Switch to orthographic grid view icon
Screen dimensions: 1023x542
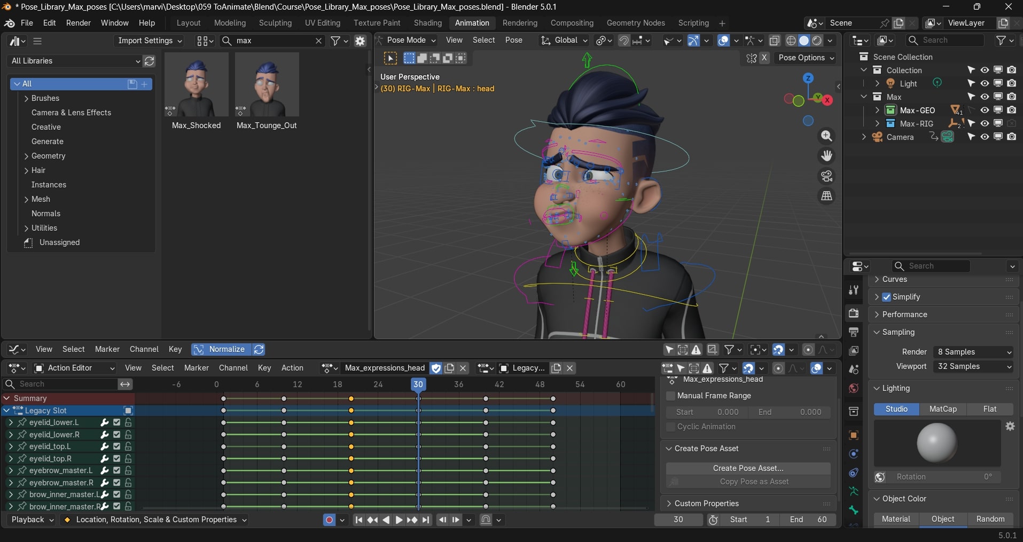(x=826, y=196)
